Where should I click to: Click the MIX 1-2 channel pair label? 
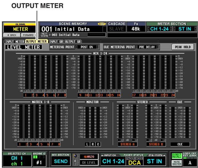29,95
